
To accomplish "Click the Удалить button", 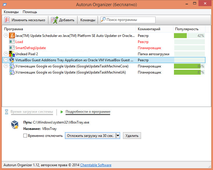I will [x=132, y=136].
